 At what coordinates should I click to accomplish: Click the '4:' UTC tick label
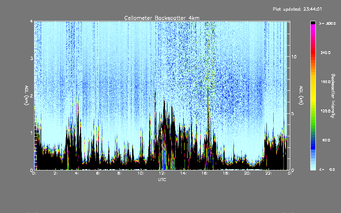[x=77, y=173]
